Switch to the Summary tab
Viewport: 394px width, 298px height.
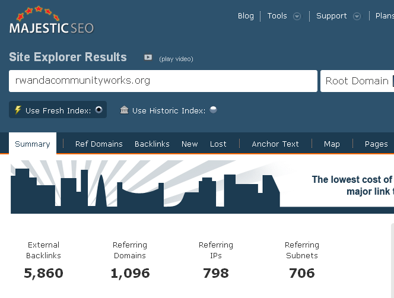coord(33,144)
